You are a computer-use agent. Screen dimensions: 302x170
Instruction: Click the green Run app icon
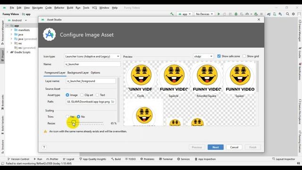pyautogui.click(x=218, y=14)
